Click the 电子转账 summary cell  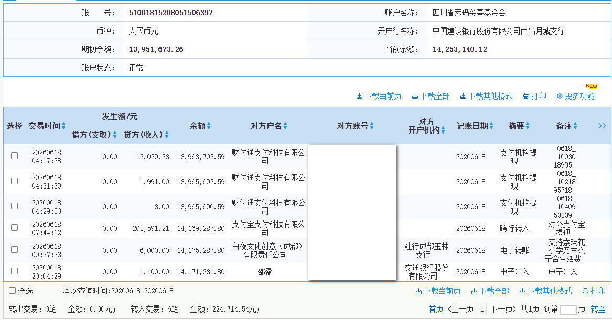click(x=514, y=250)
